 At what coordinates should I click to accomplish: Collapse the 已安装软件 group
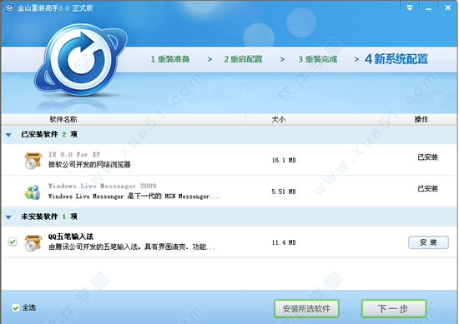8,135
